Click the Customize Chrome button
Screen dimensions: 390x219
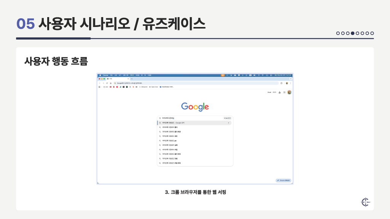(x=283, y=180)
